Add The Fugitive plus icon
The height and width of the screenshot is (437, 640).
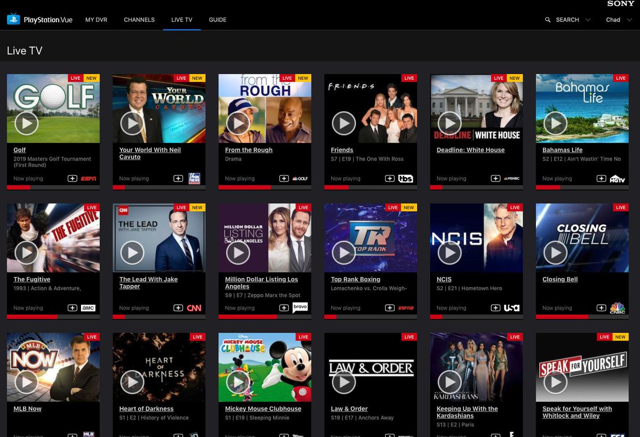pyautogui.click(x=72, y=308)
